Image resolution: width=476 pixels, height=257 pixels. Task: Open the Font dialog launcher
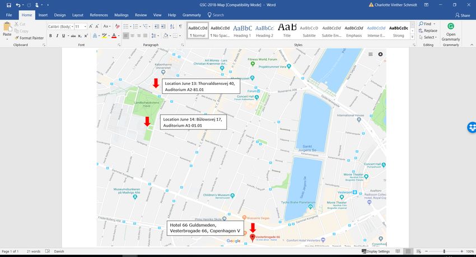pos(119,45)
